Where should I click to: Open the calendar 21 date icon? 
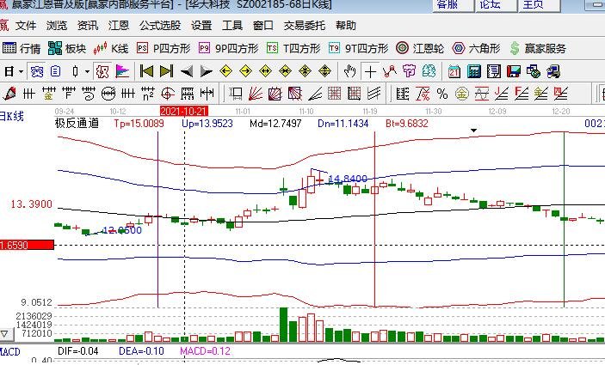coord(454,72)
